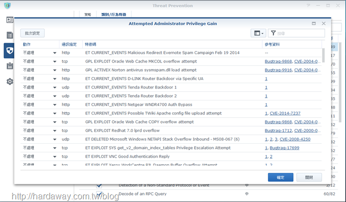Sort by the protocol column header
Image resolution: width=346 pixels, height=202 pixels.
[x=71, y=44]
